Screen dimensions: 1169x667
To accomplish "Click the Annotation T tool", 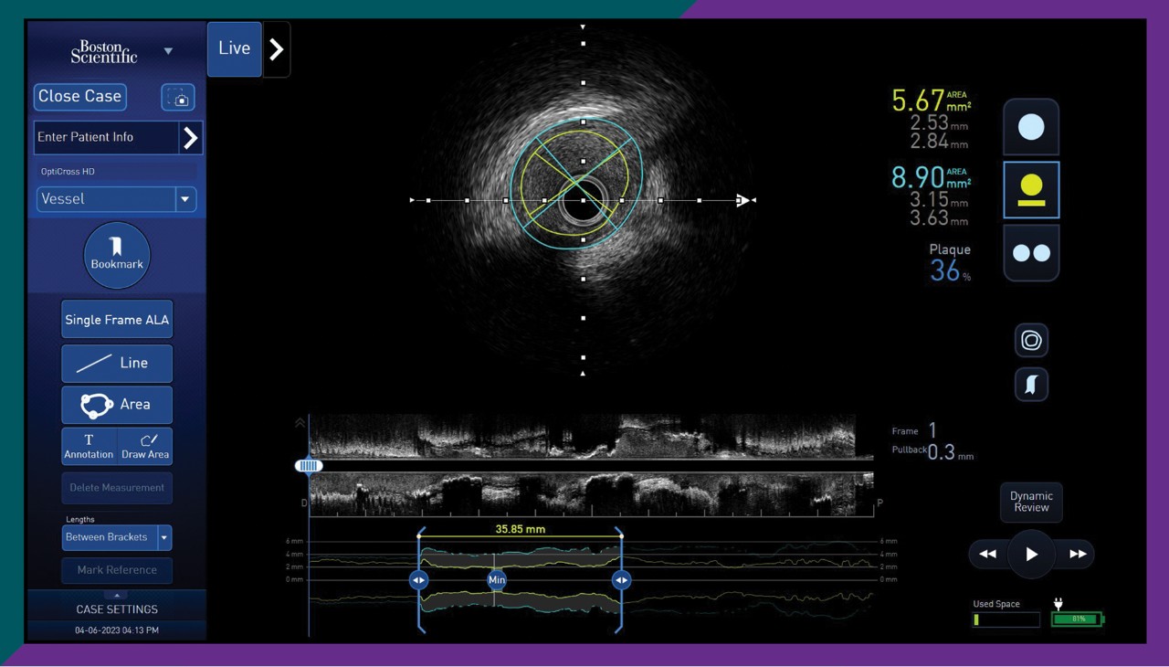I will [x=89, y=446].
